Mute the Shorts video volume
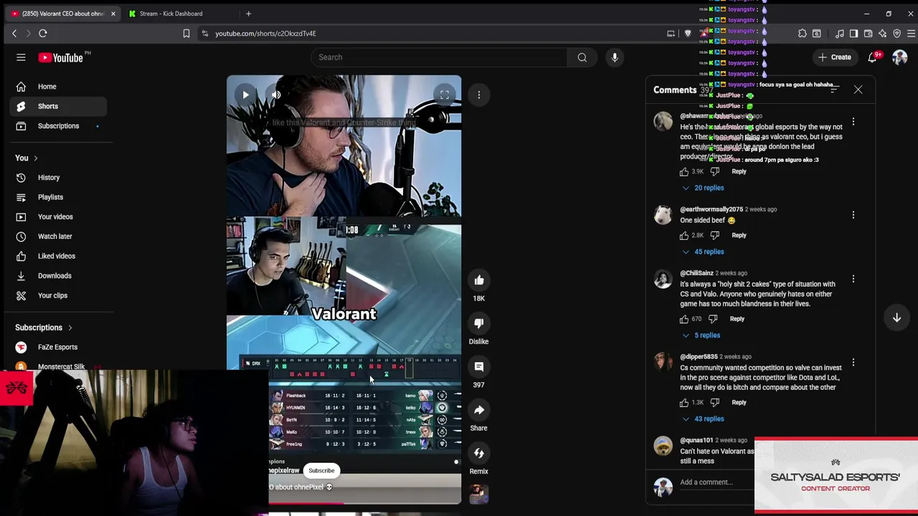 [276, 95]
